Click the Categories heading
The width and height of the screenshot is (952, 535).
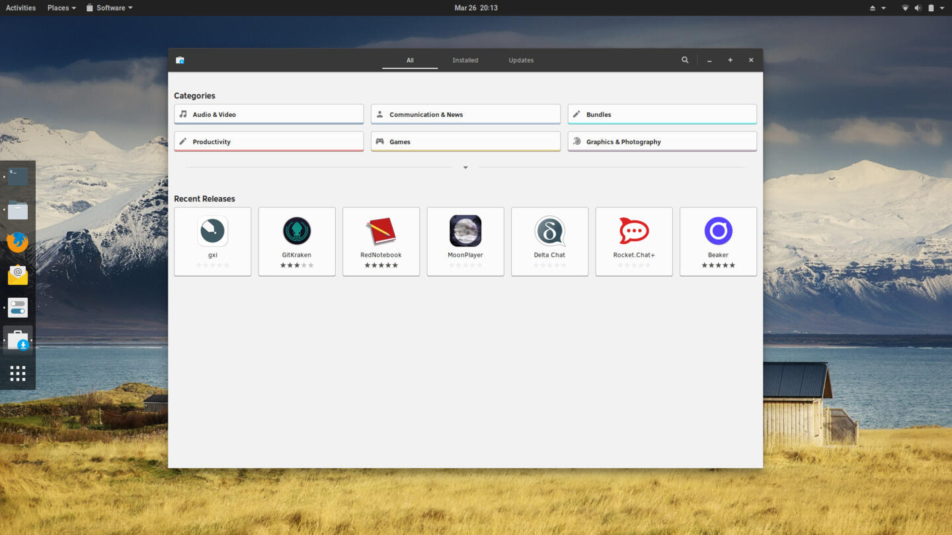pyautogui.click(x=194, y=96)
